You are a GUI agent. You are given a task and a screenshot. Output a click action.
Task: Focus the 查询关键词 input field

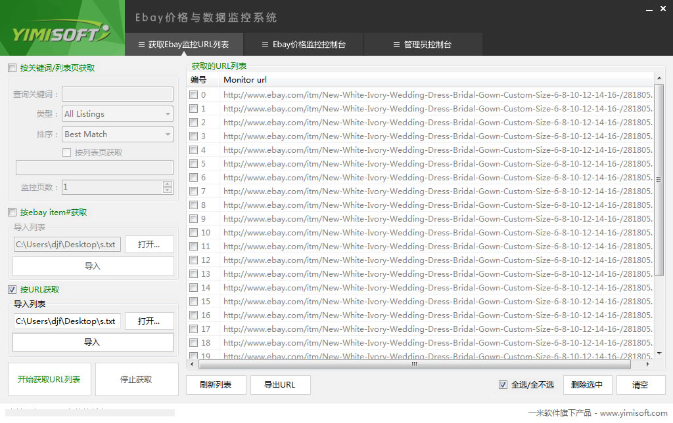118,94
